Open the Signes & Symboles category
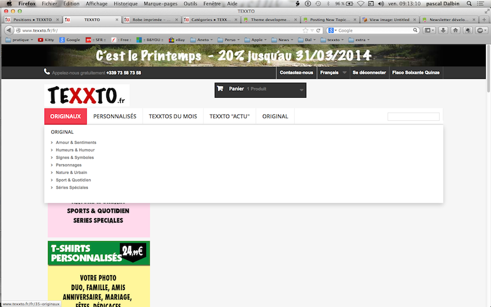 click(x=75, y=157)
